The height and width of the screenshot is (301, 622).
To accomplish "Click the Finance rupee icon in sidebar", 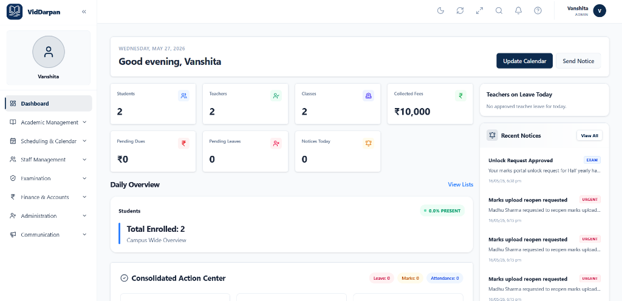I will tap(13, 197).
